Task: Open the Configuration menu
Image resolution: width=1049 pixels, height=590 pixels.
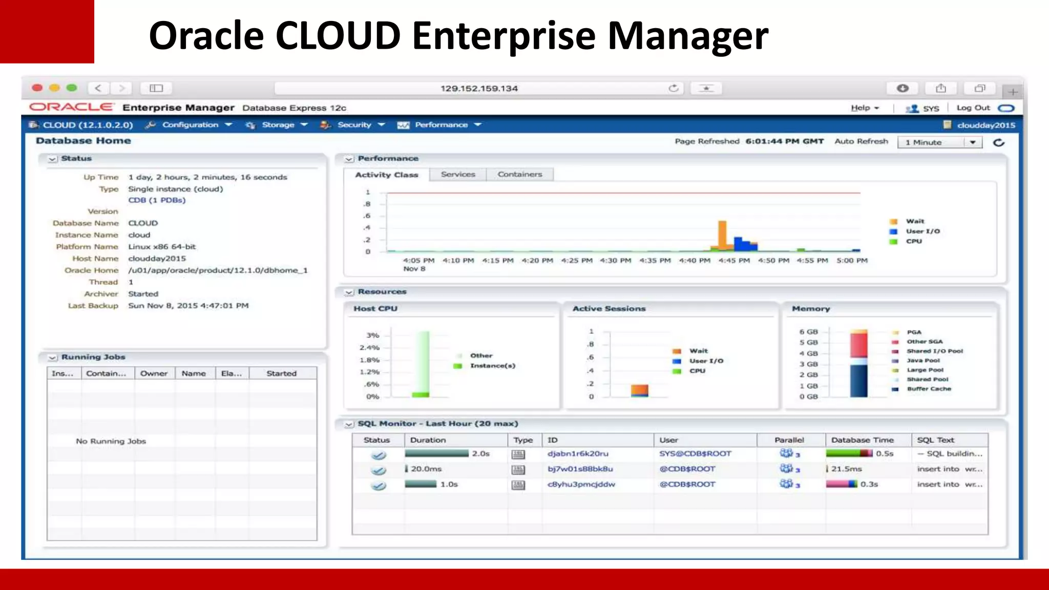Action: point(190,125)
